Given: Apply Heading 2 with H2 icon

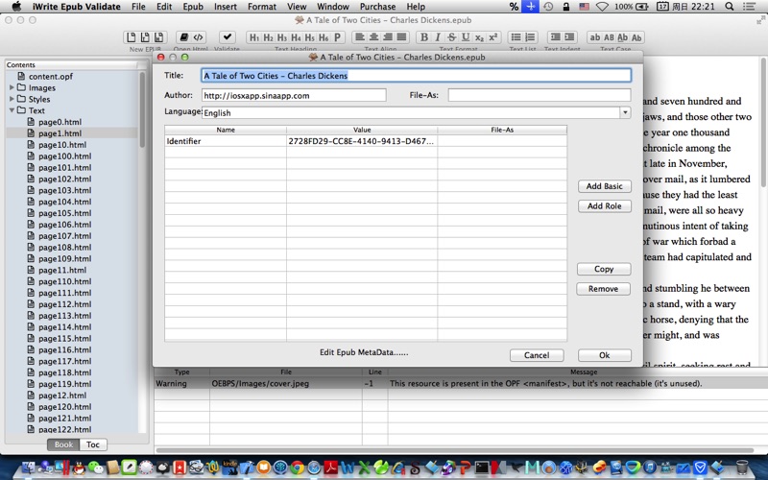Looking at the screenshot, I should pyautogui.click(x=269, y=37).
